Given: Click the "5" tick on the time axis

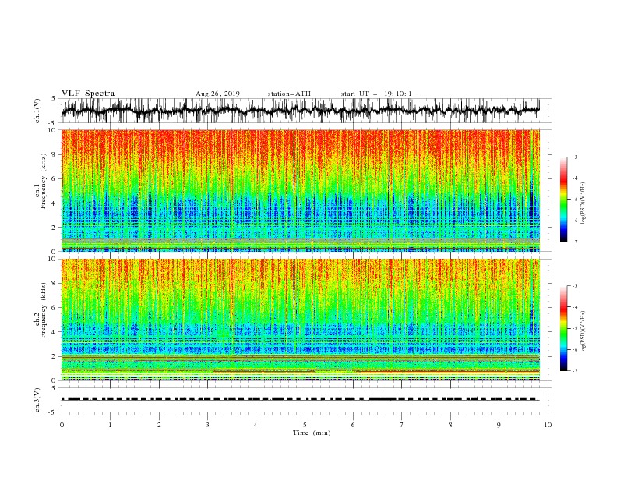Looking at the screenshot, I should tap(305, 425).
